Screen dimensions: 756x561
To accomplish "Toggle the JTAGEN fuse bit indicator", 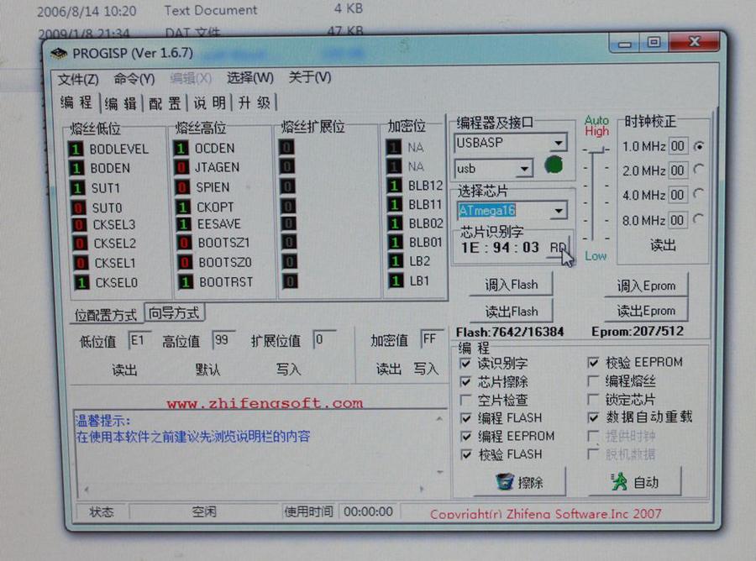I will point(181,168).
